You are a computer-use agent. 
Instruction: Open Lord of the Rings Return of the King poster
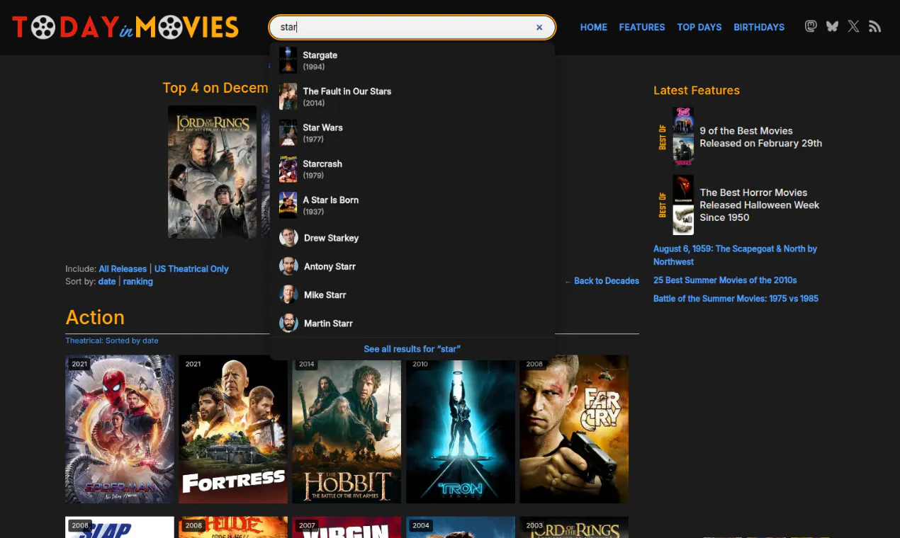pos(212,172)
